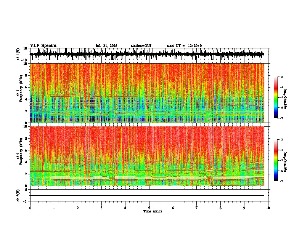Click the ch.1 frequency spectrogram panel
This screenshot has height=233, width=302.
point(147,93)
